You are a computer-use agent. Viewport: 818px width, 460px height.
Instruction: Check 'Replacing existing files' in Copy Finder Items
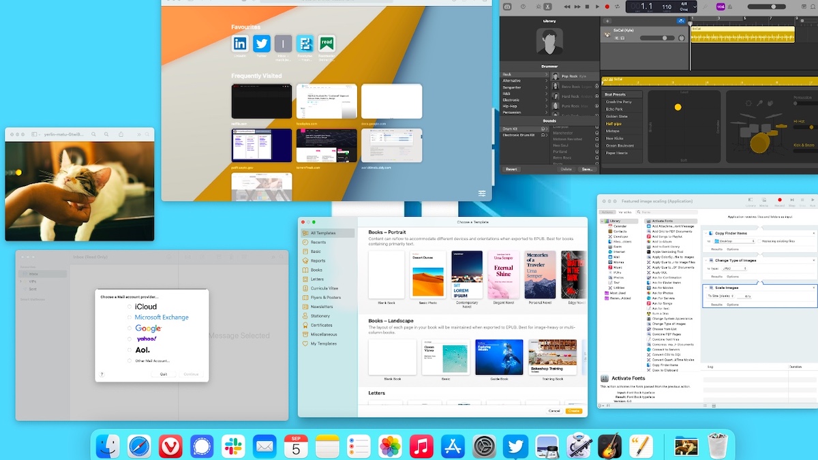coord(759,241)
